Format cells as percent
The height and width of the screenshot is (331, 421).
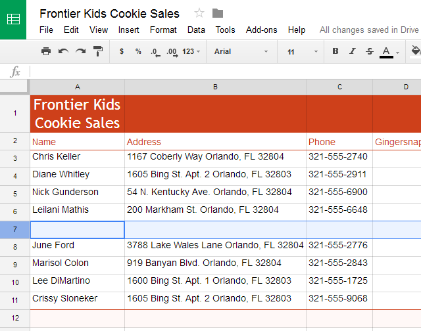(138, 51)
